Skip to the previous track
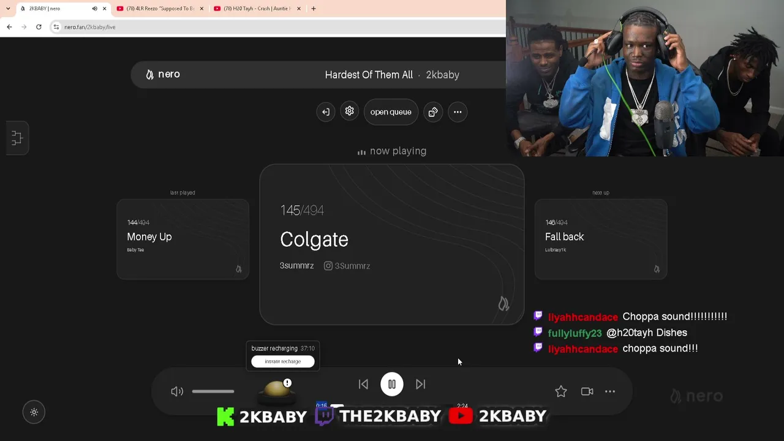The image size is (784, 441). point(363,384)
